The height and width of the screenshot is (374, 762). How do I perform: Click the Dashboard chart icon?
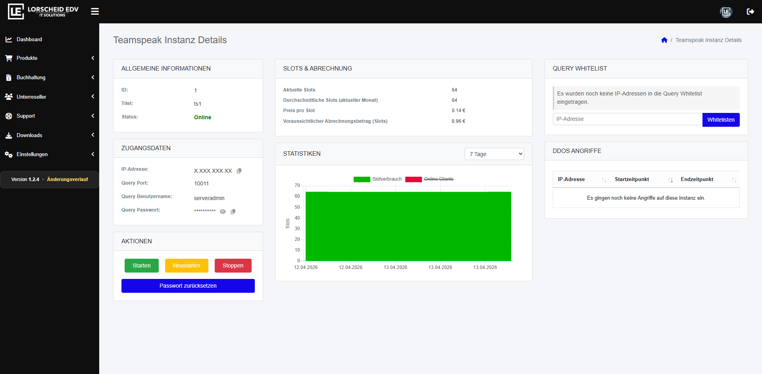tap(9, 39)
